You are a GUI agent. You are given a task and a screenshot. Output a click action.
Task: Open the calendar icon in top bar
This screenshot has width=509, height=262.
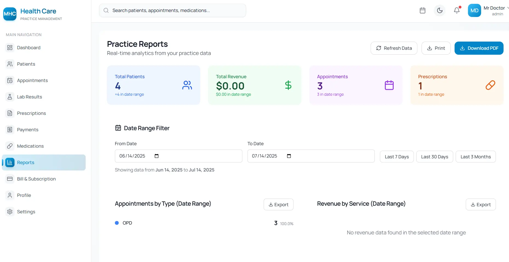coord(423,10)
